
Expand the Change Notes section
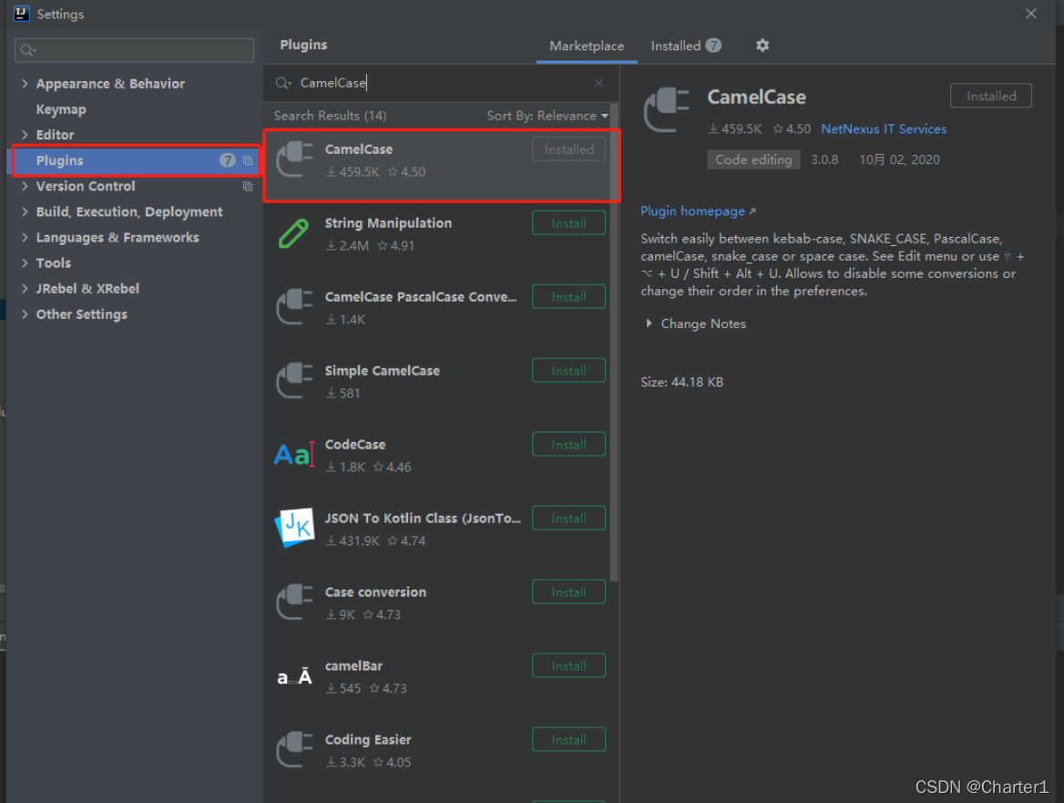coord(650,324)
